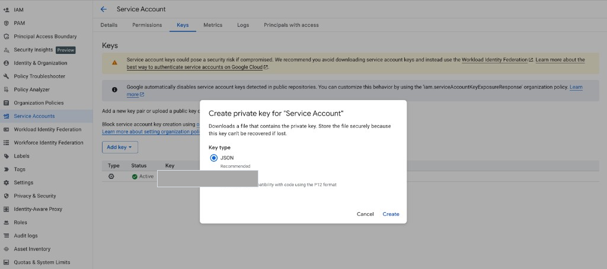Open the Metrics tab
The image size is (607, 269).
point(213,25)
